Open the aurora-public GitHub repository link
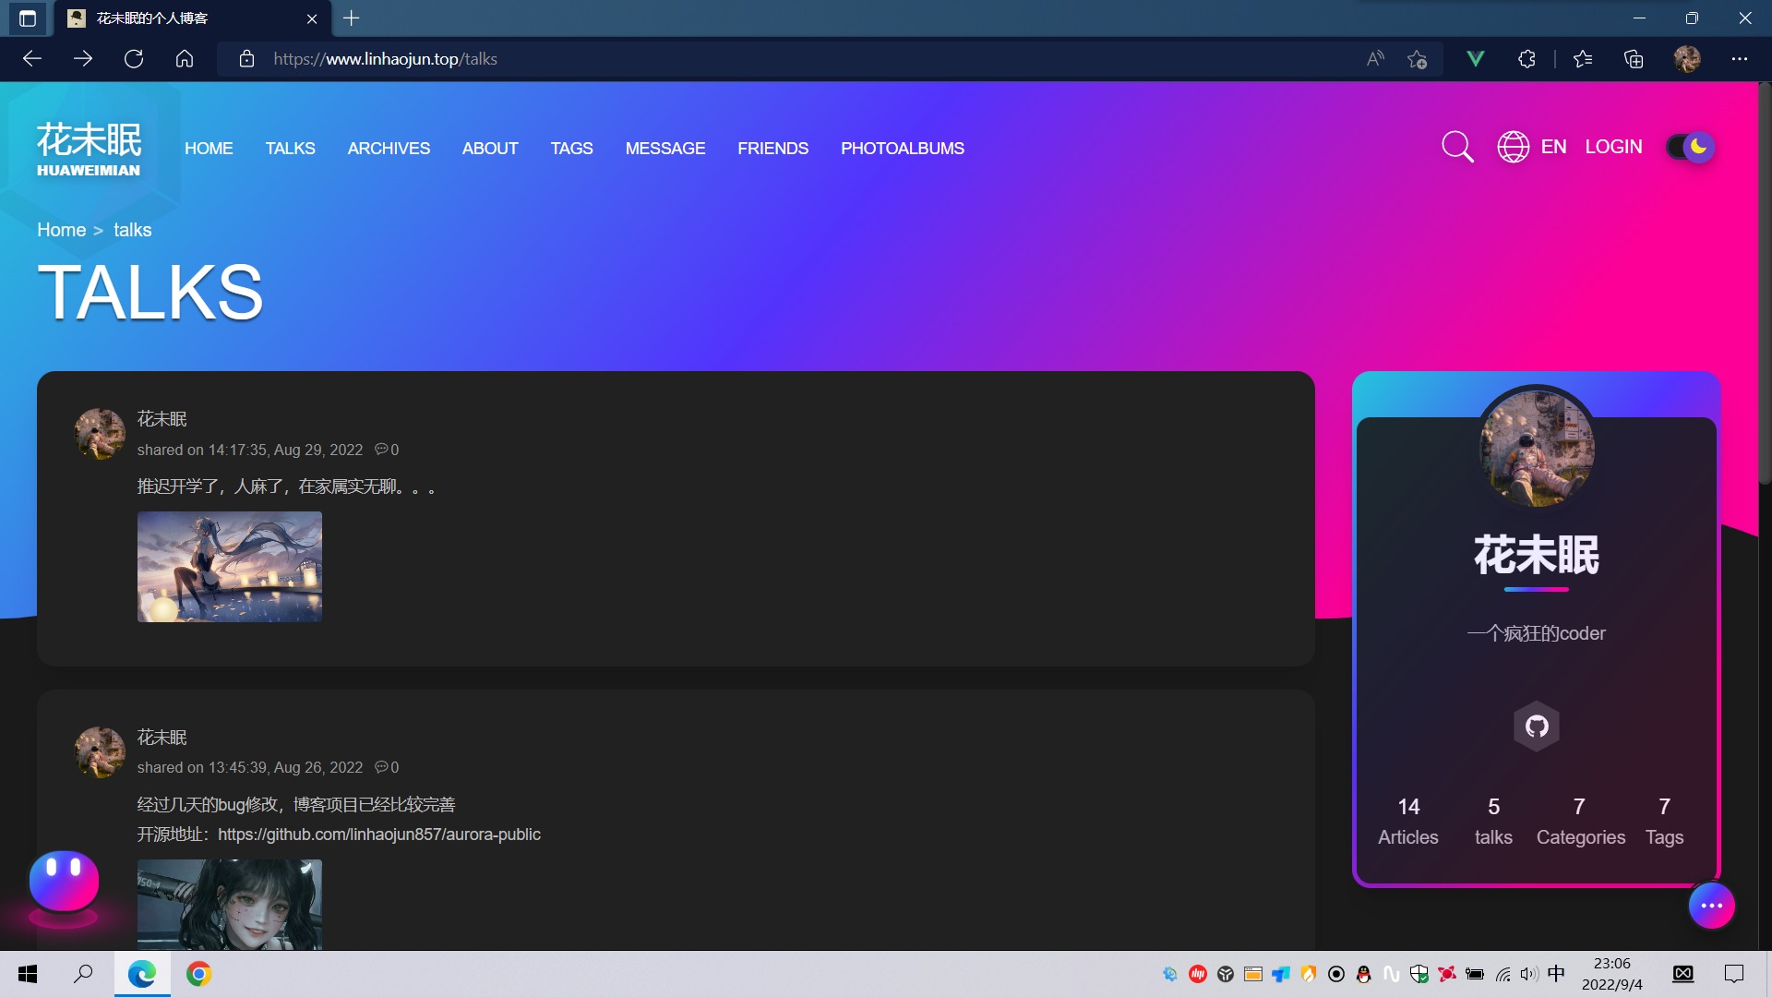The width and height of the screenshot is (1772, 997). point(378,835)
